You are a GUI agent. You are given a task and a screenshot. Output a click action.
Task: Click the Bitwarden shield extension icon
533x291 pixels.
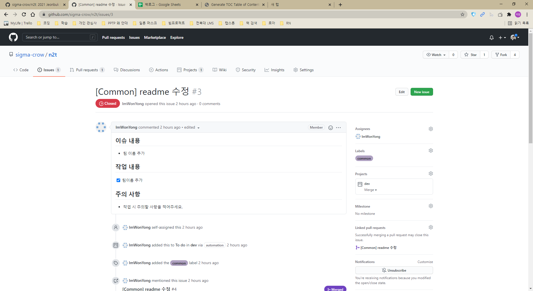tap(474, 14)
